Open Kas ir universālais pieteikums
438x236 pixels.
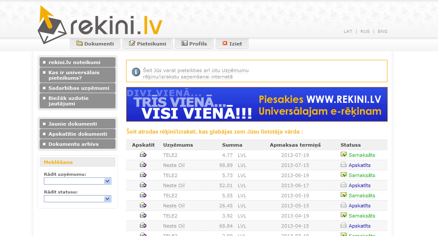78,75
